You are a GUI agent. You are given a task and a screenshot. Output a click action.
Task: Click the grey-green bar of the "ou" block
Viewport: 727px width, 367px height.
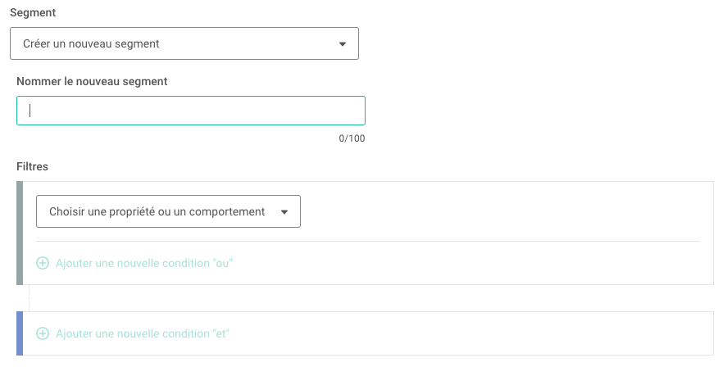(x=20, y=233)
